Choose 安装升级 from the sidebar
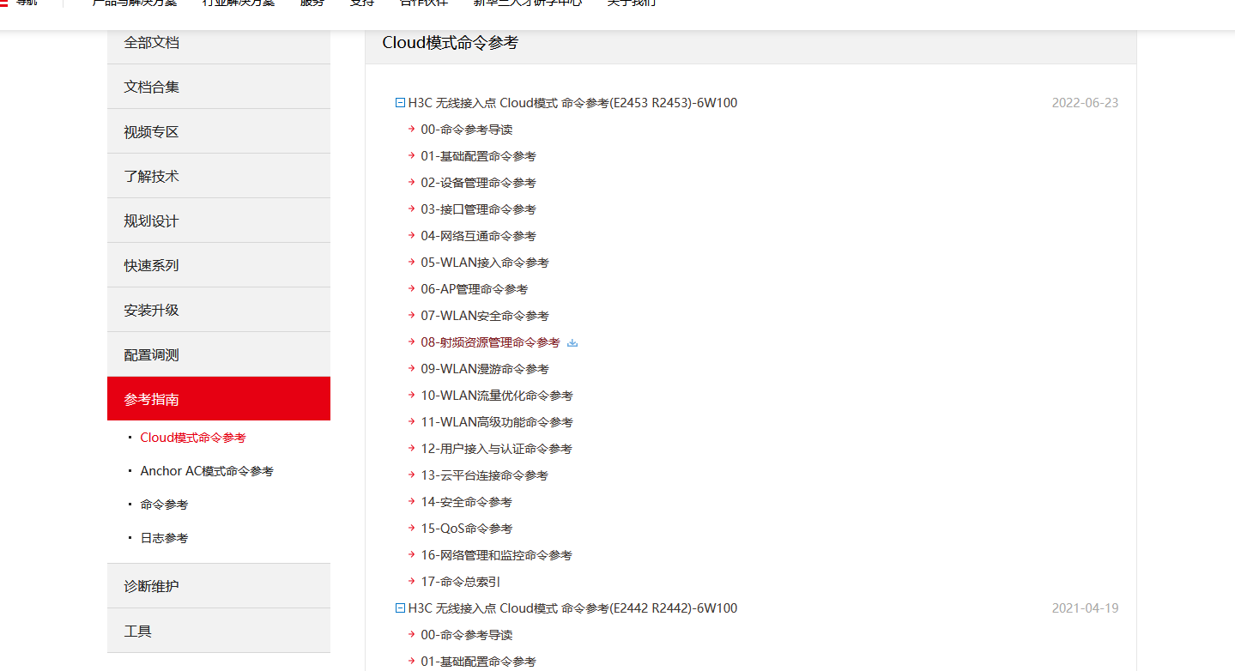The width and height of the screenshot is (1235, 671). coord(219,310)
